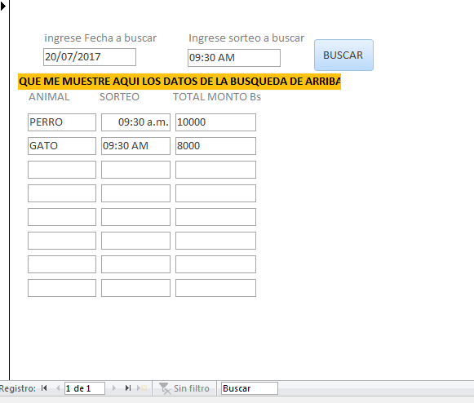Toggle the Sin filtro filter indicator
The width and height of the screenshot is (474, 403).
184,388
